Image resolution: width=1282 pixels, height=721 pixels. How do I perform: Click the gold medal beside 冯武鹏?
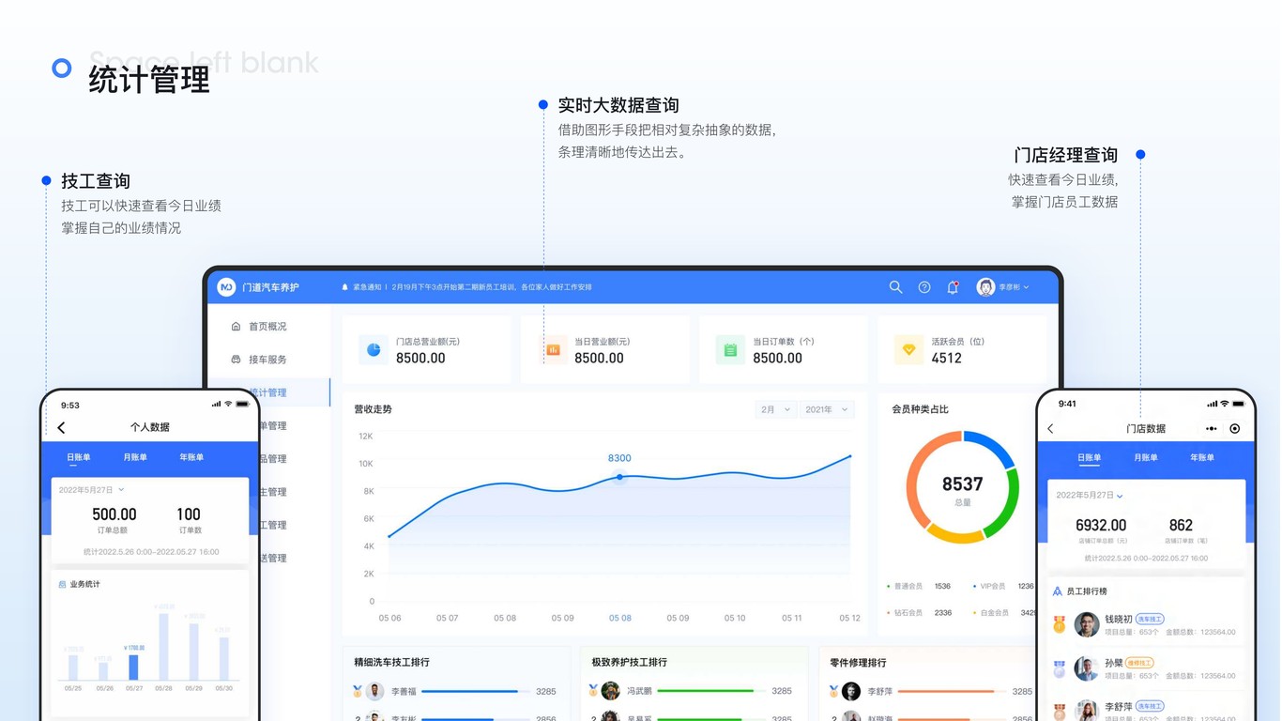(x=593, y=691)
